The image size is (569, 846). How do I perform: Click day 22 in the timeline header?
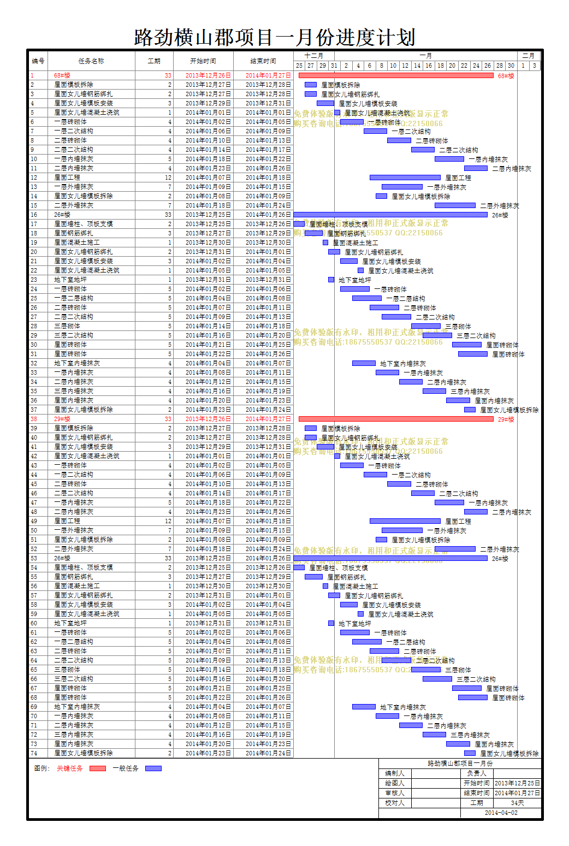pyautogui.click(x=464, y=66)
